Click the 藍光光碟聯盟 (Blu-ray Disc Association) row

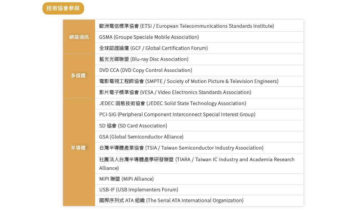click(x=199, y=59)
